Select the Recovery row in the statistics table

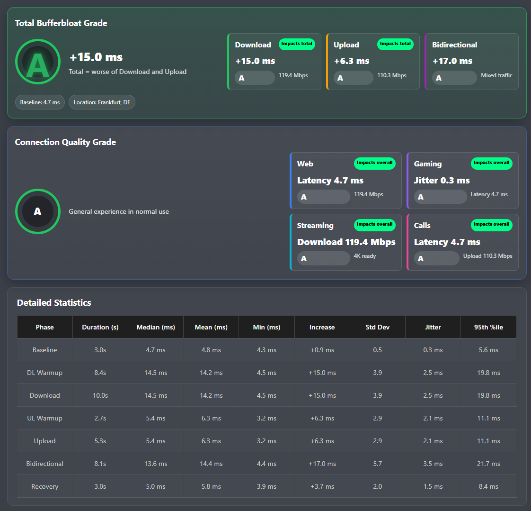267,486
